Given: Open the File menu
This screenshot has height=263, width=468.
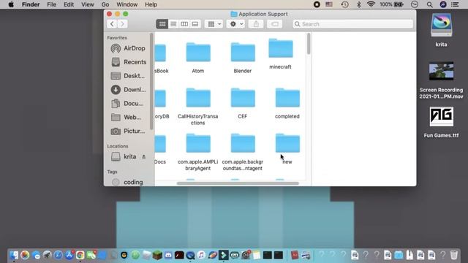Looking at the screenshot, I should pyautogui.click(x=51, y=4).
